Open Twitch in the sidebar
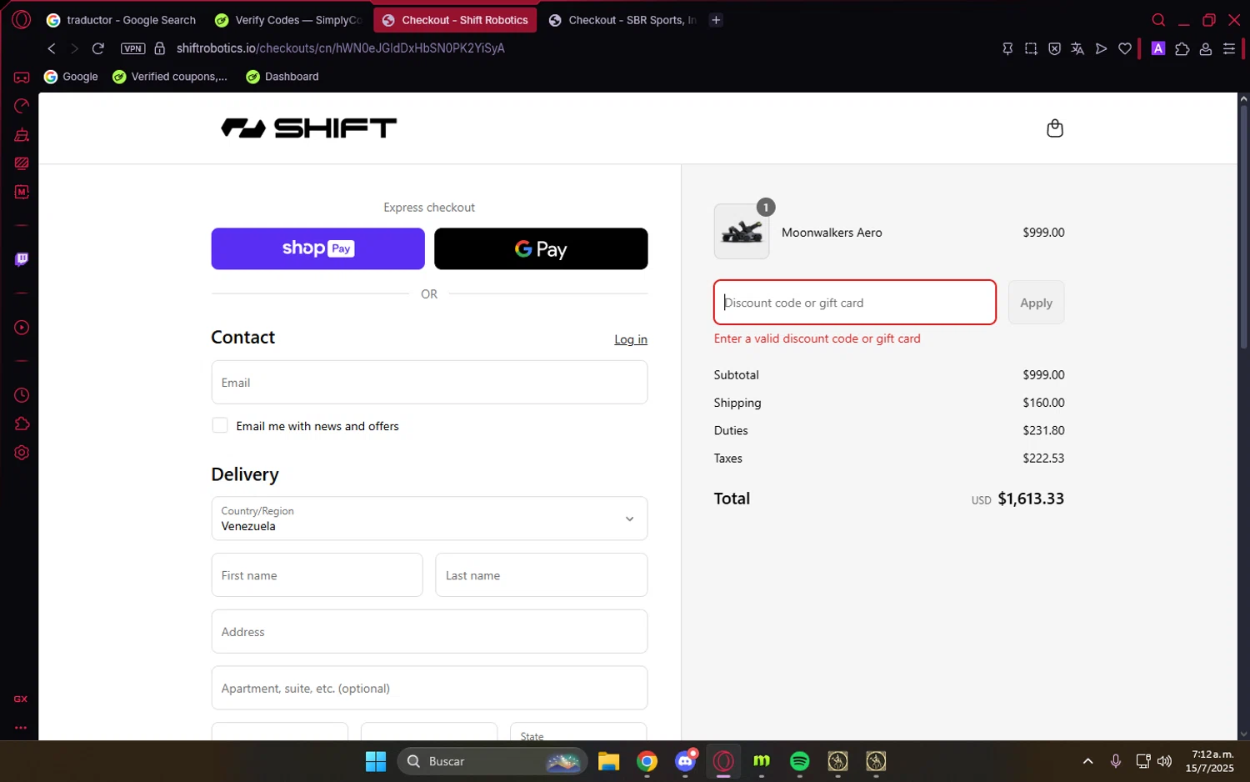Screen dimensions: 1250x782 [x=22, y=259]
